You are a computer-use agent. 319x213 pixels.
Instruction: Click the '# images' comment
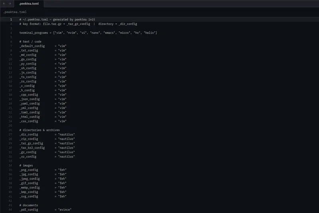[x=26, y=166]
